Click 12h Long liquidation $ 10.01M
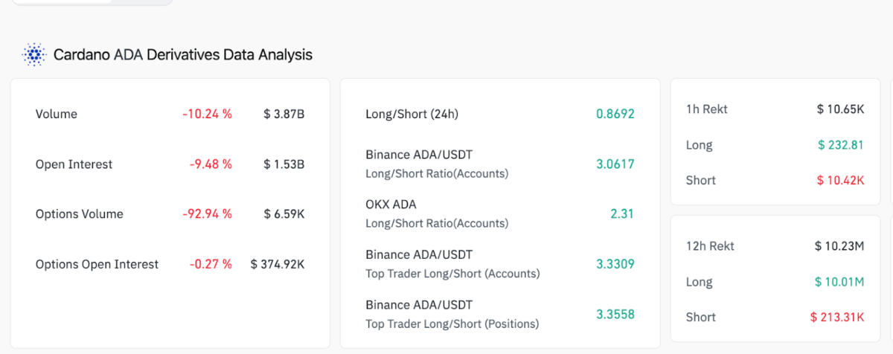 (839, 282)
